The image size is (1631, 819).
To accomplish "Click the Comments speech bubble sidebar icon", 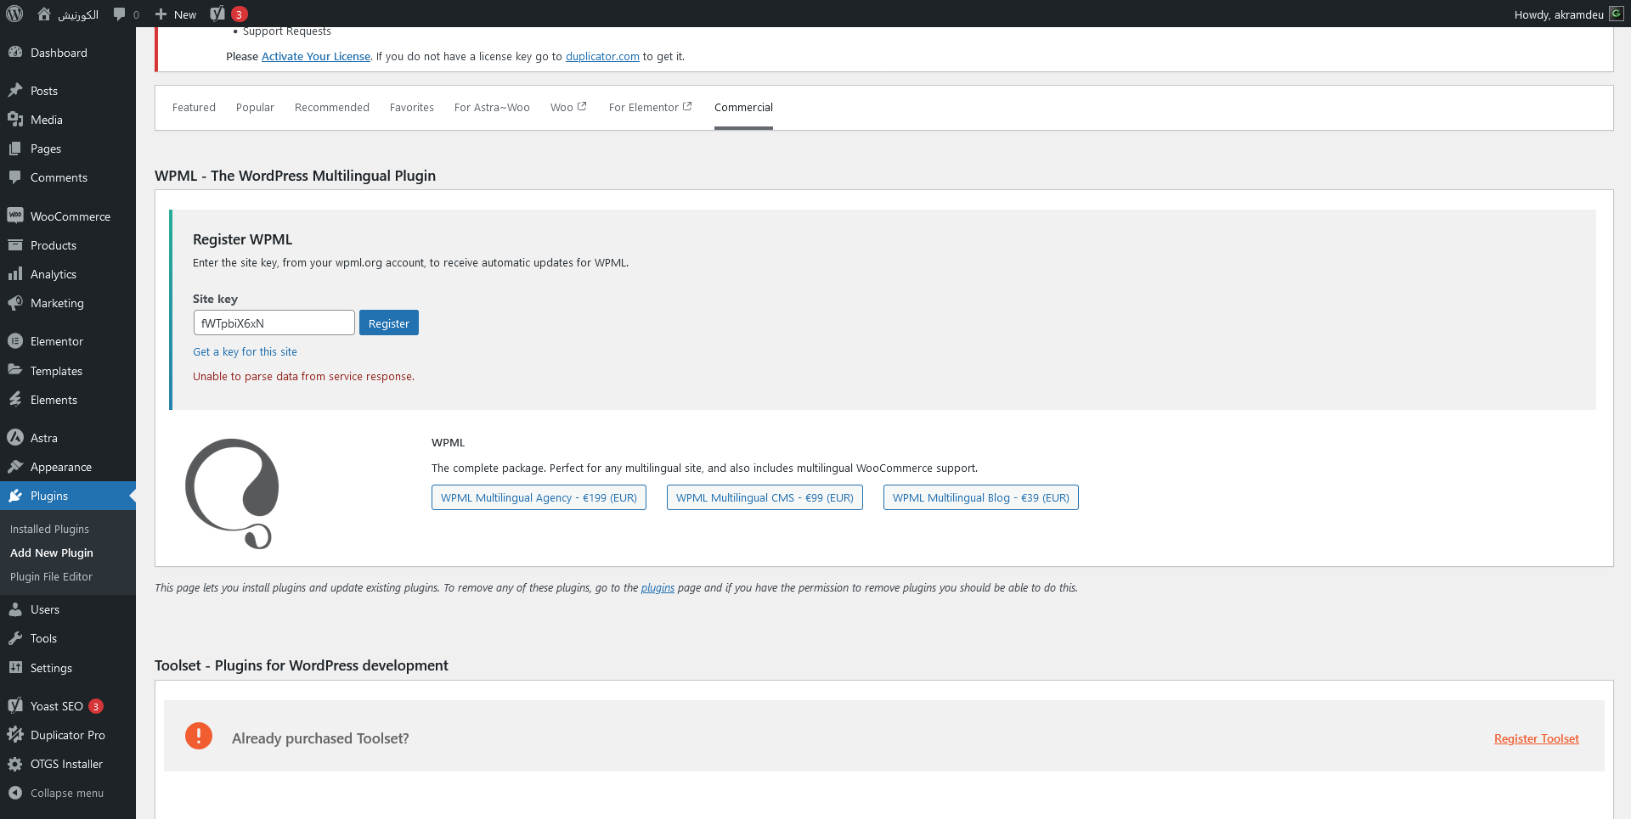I will 15,177.
